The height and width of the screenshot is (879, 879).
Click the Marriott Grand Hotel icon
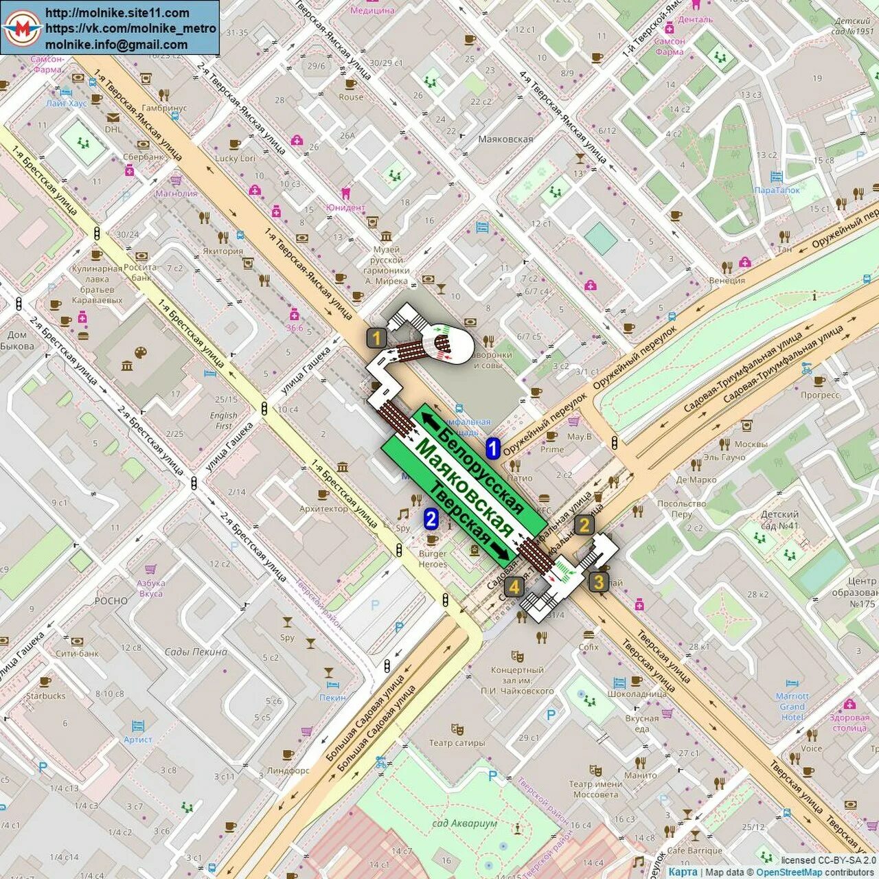792,683
